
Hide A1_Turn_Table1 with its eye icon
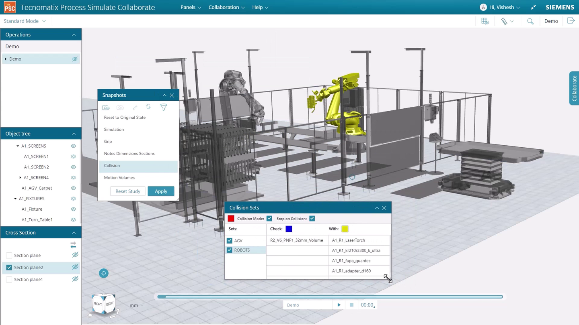tap(73, 219)
